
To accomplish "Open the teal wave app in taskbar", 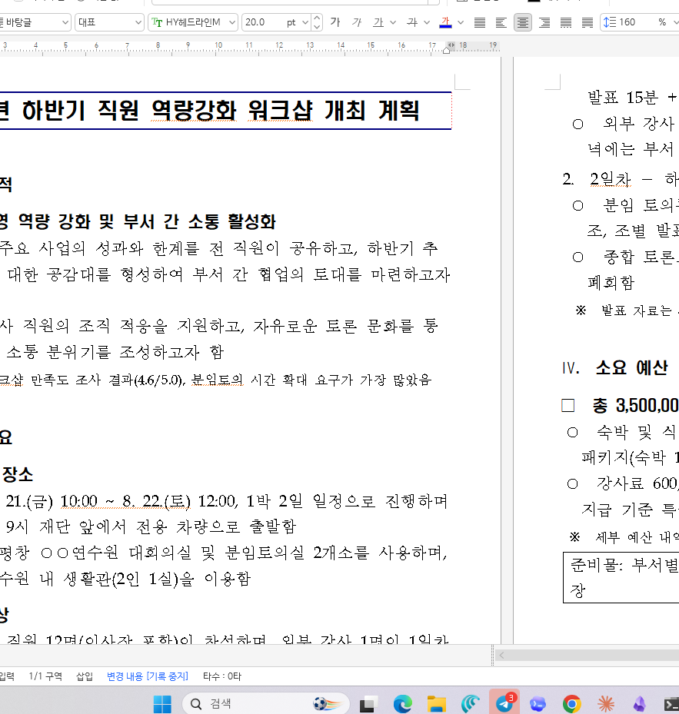I will (x=471, y=704).
